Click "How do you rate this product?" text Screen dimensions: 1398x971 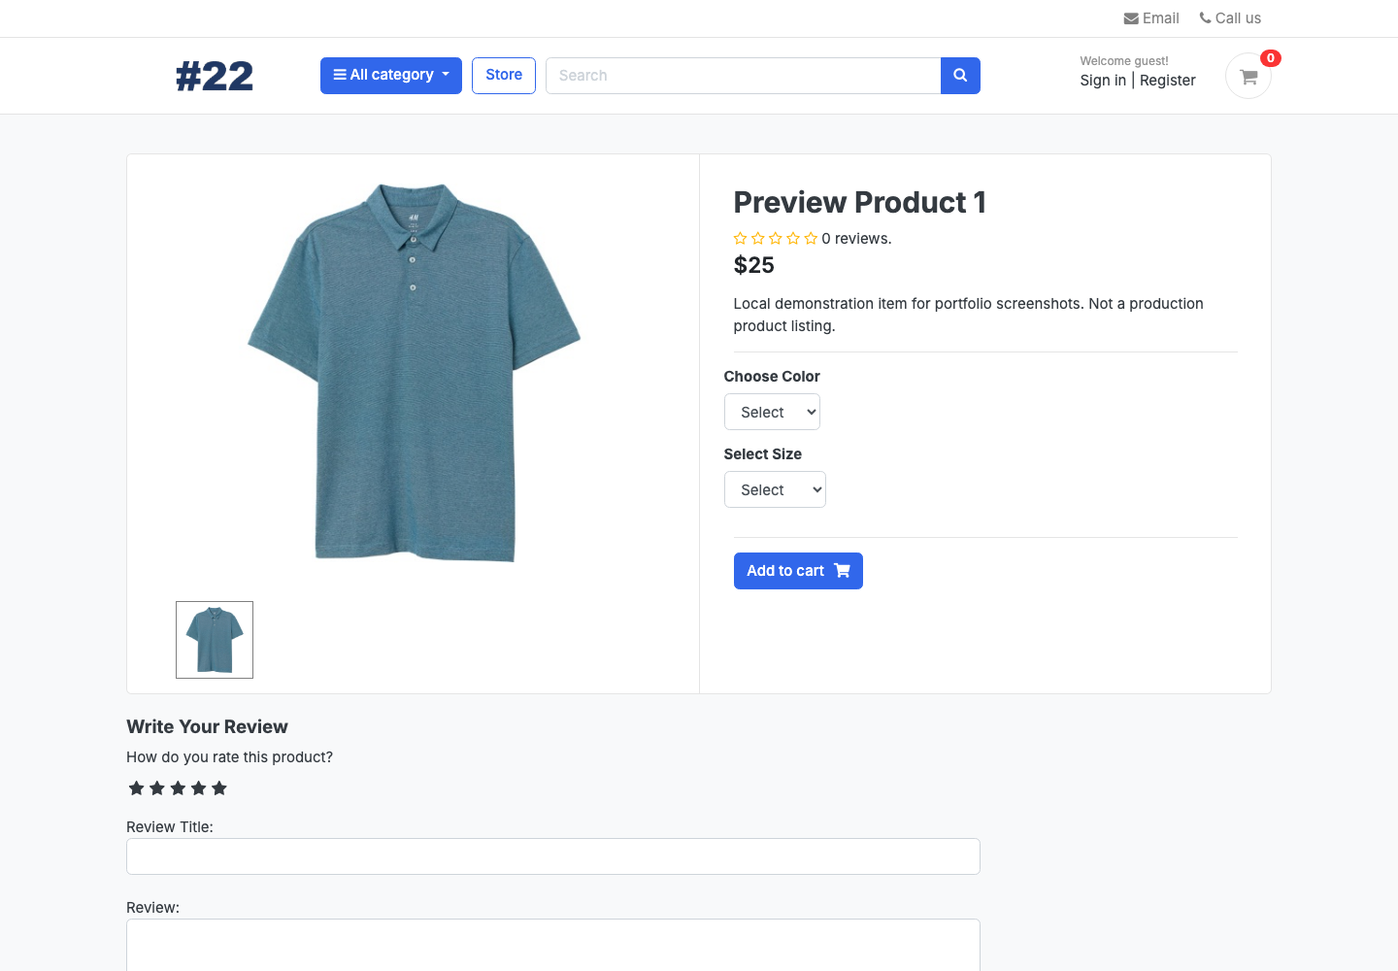(229, 757)
